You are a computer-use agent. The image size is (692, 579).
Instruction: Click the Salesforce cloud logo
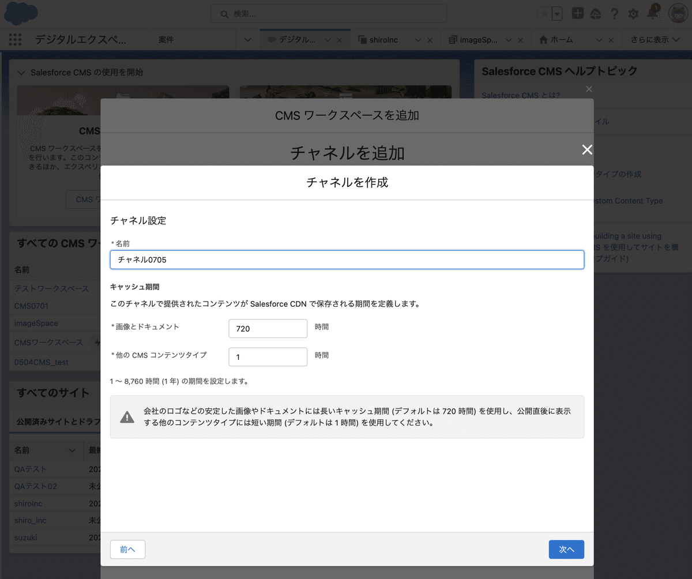[x=20, y=13]
